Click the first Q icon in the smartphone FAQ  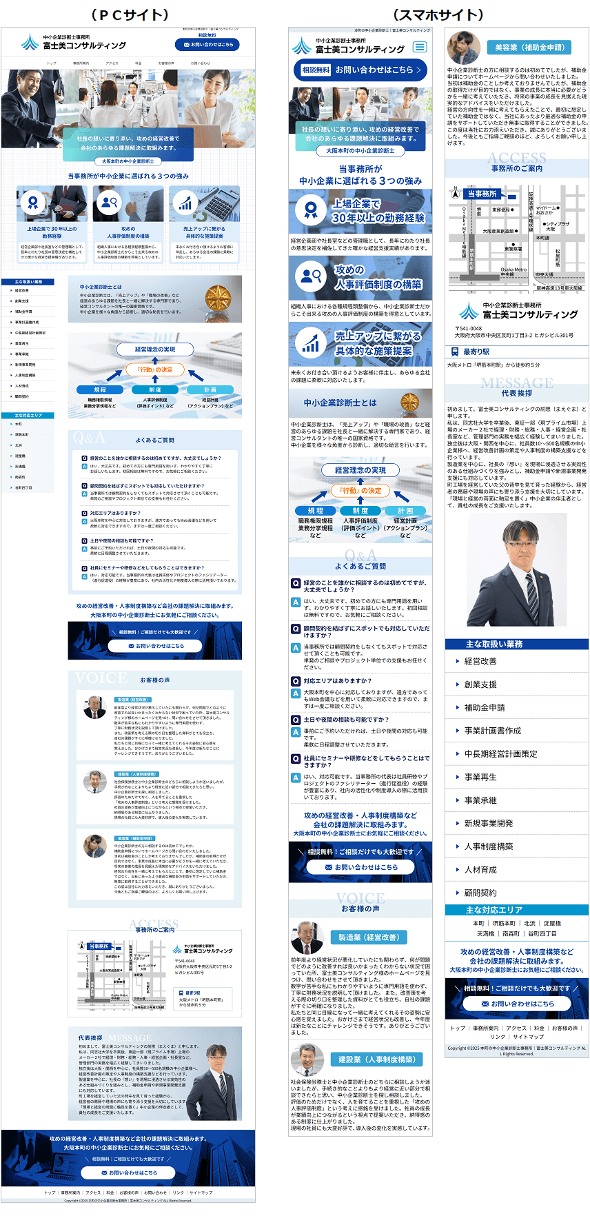(295, 583)
